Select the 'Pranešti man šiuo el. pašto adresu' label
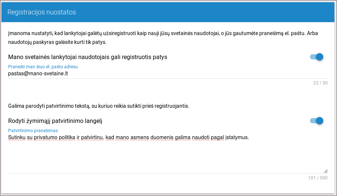 43,67
